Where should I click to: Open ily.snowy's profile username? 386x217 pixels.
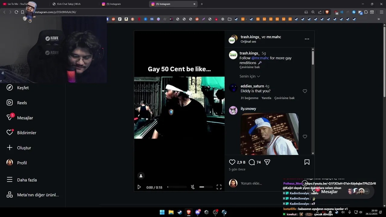(248, 108)
